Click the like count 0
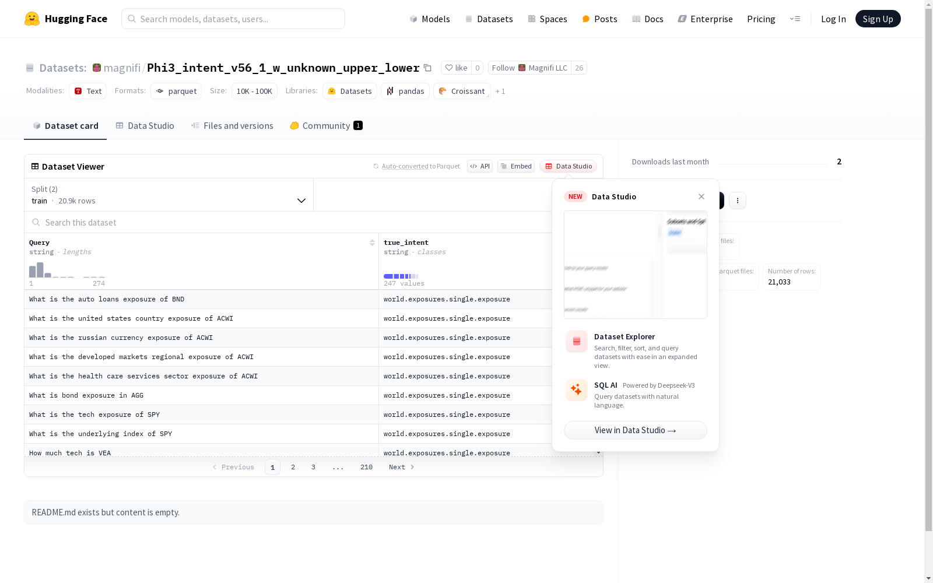The height and width of the screenshot is (583, 933). (477, 68)
